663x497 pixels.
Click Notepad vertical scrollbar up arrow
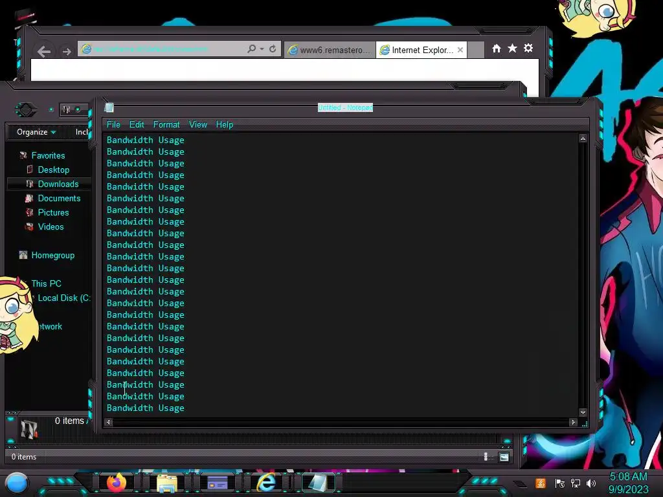point(583,138)
